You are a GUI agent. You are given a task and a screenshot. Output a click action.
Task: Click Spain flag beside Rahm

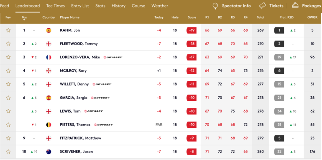(49, 30)
